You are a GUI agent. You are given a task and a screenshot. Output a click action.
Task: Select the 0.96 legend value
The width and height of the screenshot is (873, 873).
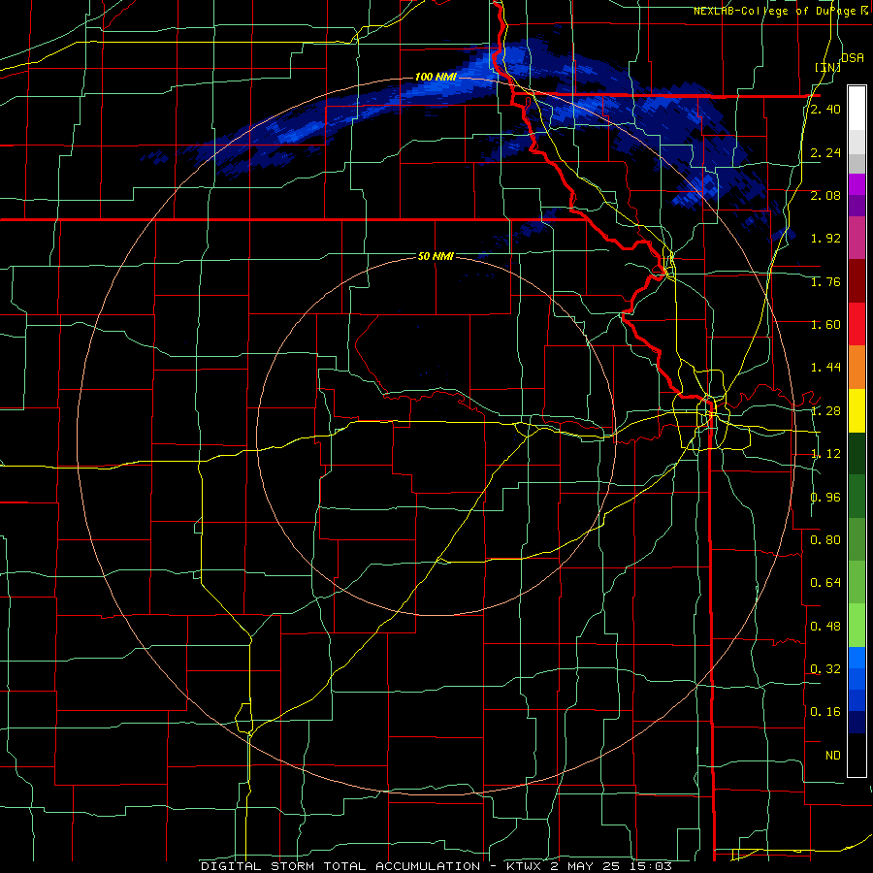coord(825,498)
